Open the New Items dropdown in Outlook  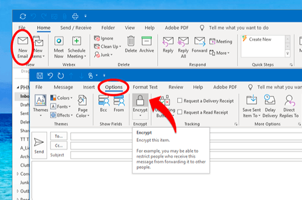(x=38, y=47)
